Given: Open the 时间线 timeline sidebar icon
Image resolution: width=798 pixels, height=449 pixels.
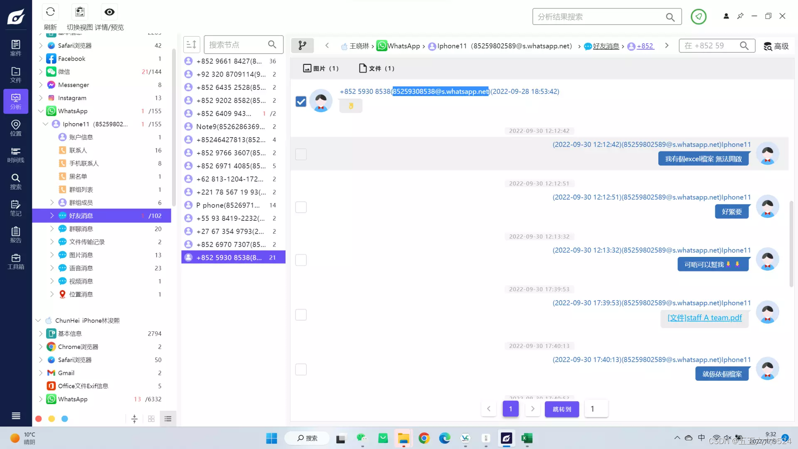Looking at the screenshot, I should [x=16, y=155].
